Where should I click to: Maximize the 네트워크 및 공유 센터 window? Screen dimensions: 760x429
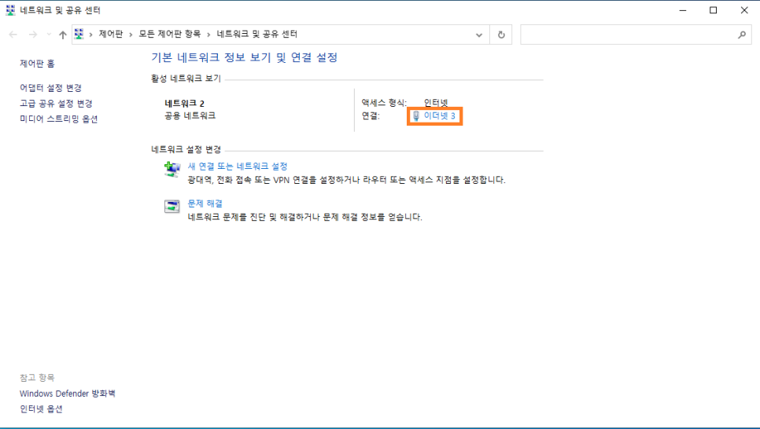(x=713, y=10)
